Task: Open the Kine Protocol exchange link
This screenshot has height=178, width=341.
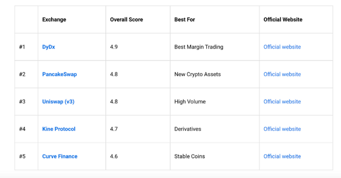Action: pos(59,129)
